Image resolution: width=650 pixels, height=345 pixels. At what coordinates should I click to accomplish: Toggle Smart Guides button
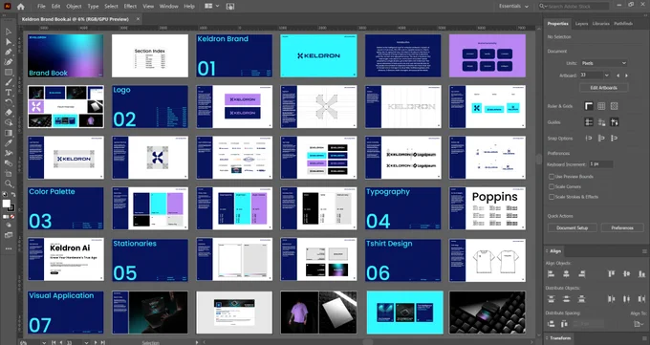pyautogui.click(x=615, y=122)
